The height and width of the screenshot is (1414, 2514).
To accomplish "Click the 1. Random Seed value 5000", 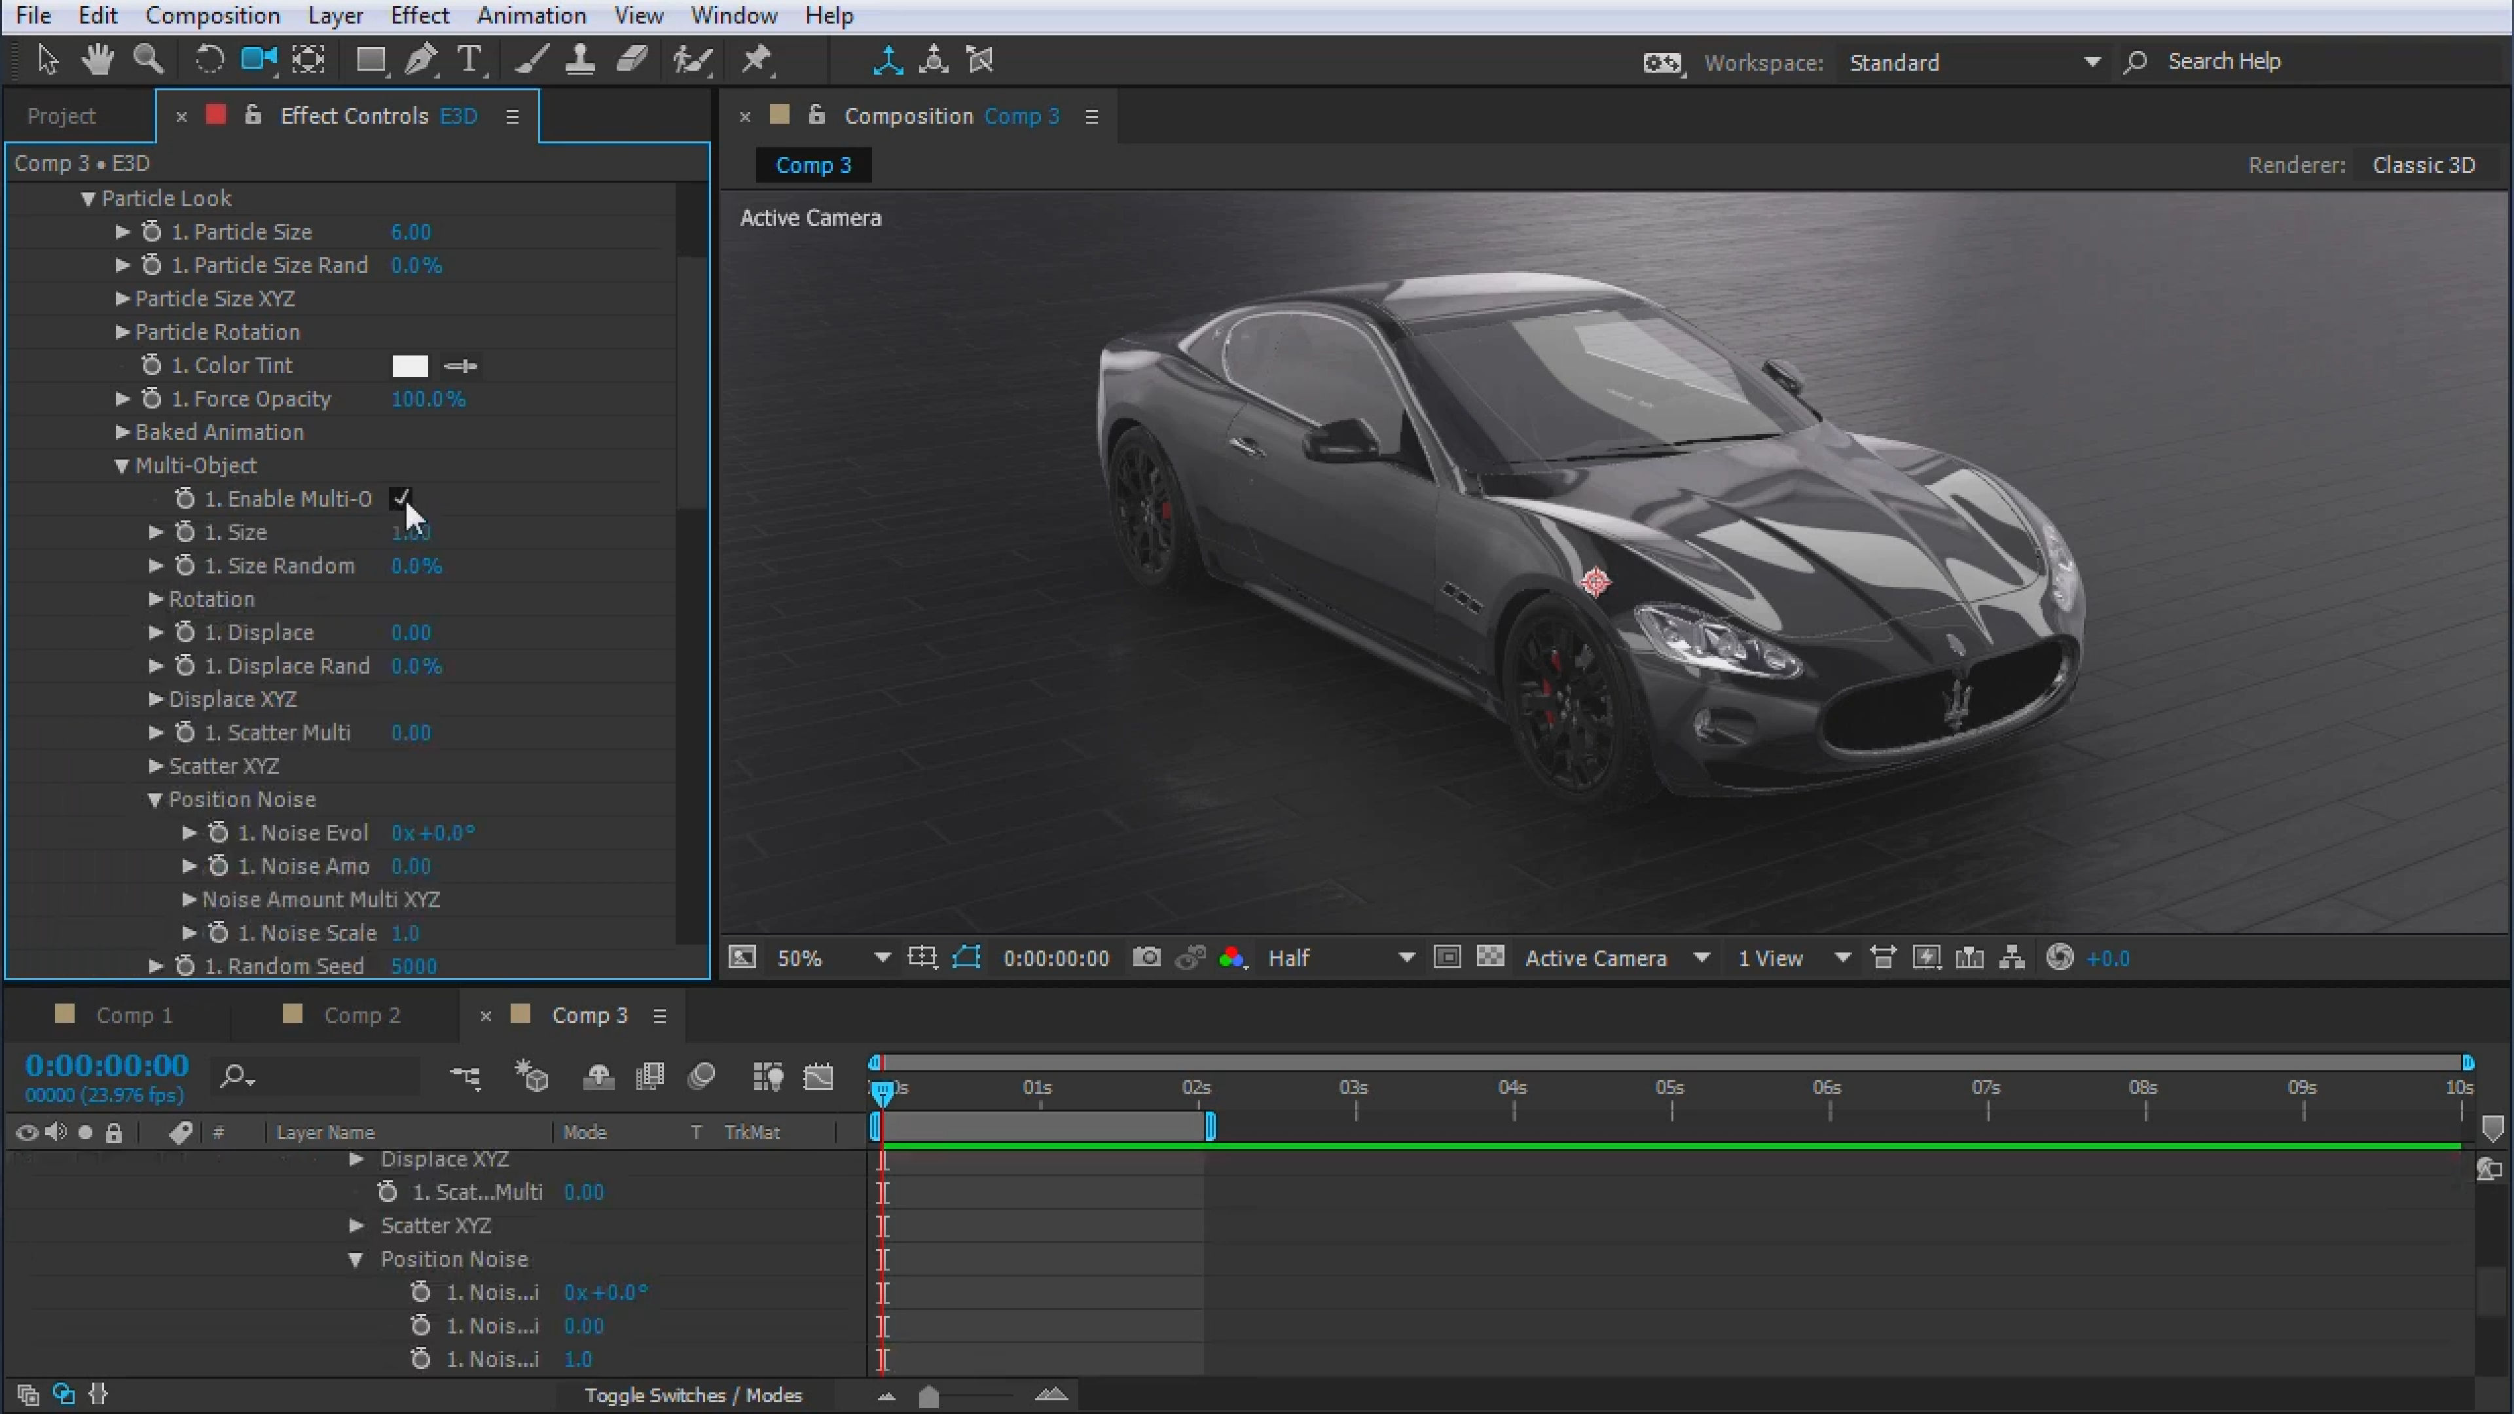I will point(414,966).
